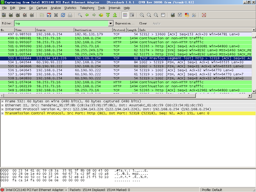Select packet 546 HTTP row

click(126, 82)
